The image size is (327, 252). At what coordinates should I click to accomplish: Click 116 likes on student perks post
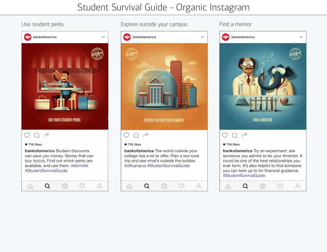pyautogui.click(x=33, y=144)
